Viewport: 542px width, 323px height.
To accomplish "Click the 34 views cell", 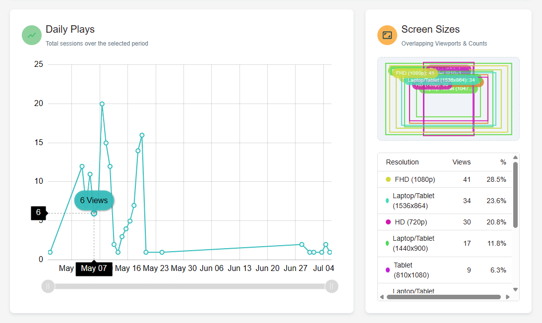I will point(467,201).
